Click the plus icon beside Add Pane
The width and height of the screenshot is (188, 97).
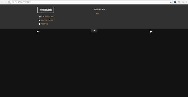pyautogui.click(x=39, y=24)
